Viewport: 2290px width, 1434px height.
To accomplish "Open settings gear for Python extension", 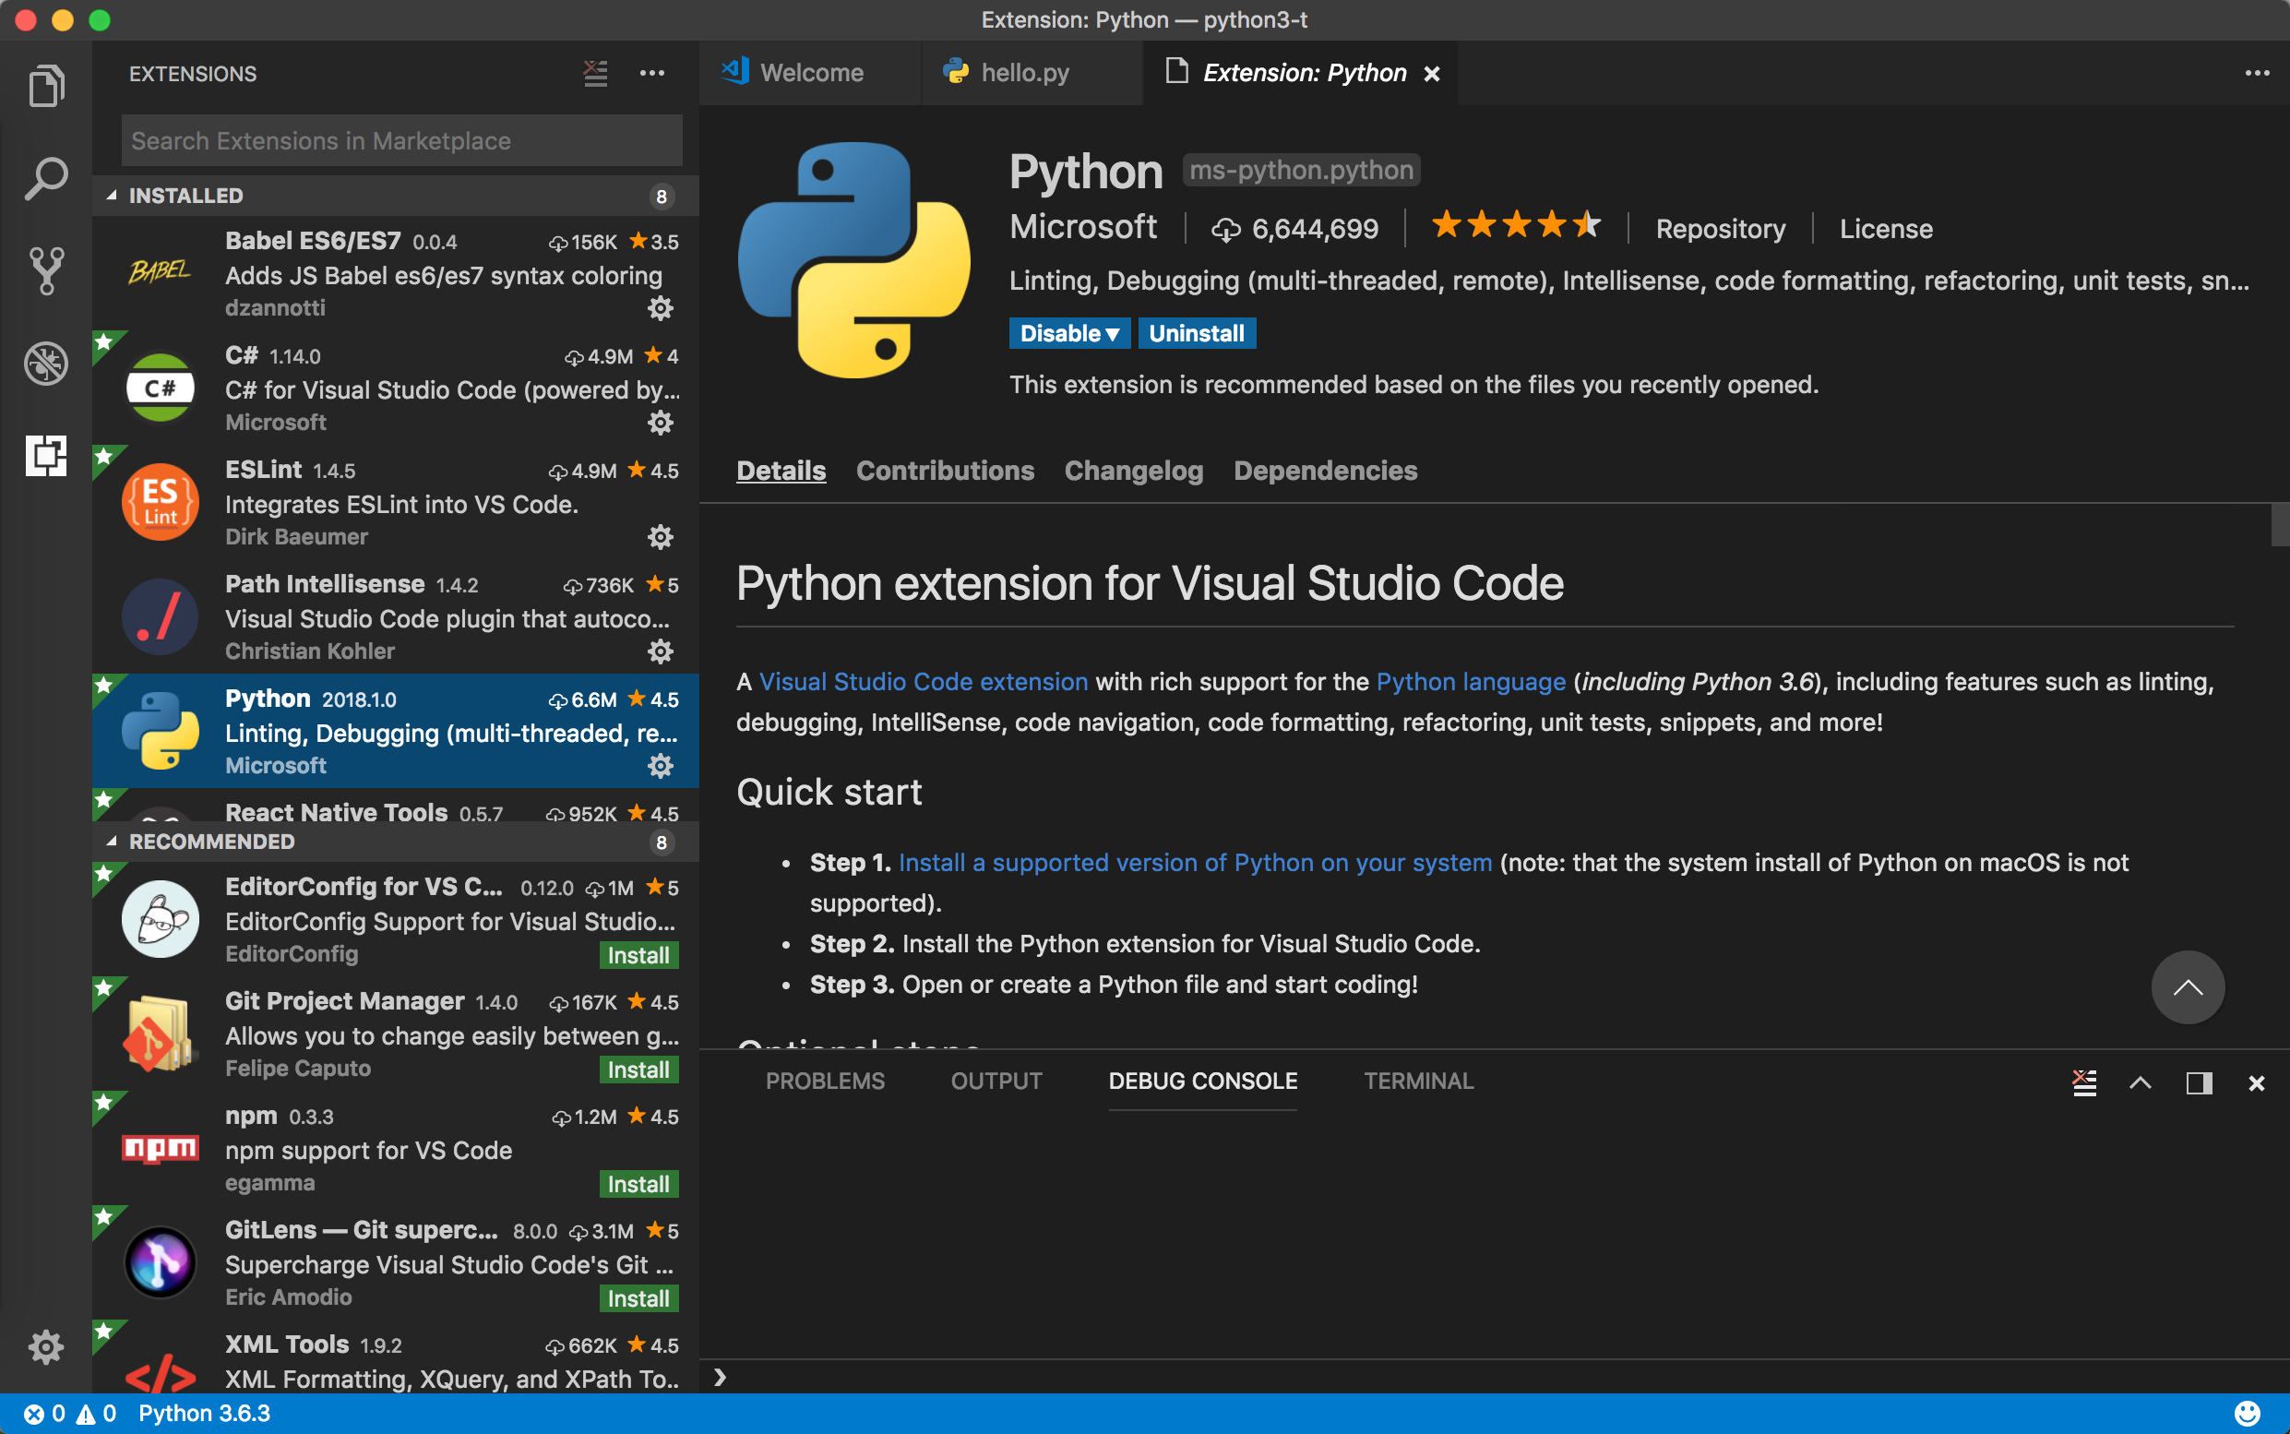I will [660, 765].
